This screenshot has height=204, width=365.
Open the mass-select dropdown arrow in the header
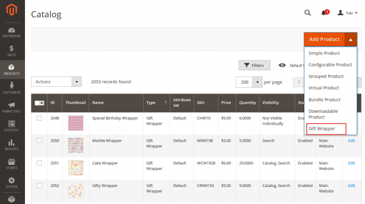pos(41,103)
